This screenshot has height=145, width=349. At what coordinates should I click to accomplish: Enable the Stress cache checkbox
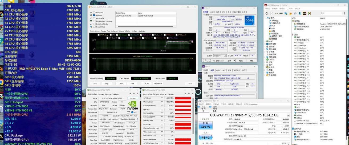click(94, 18)
